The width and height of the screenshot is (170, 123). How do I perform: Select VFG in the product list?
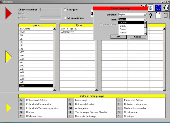click(36, 52)
